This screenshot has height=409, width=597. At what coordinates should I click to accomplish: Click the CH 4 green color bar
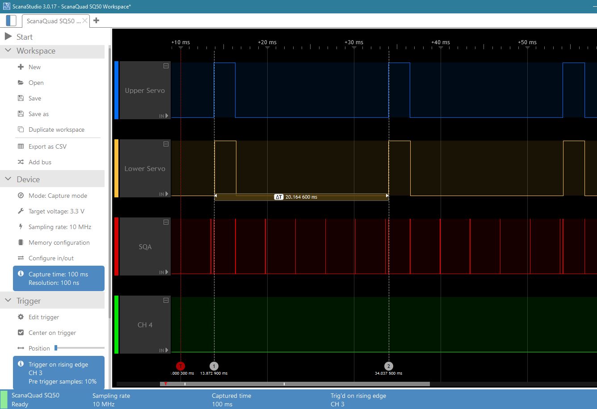[x=117, y=325]
